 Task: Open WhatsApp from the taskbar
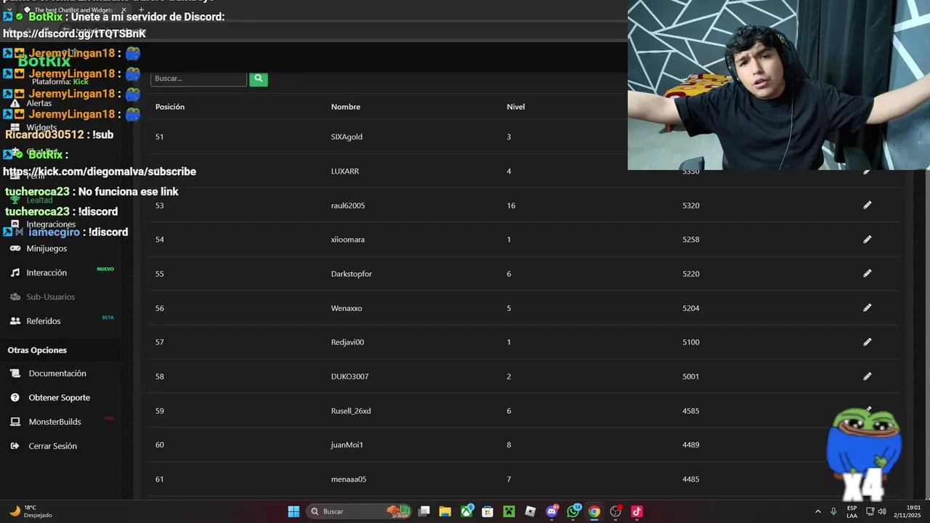tap(573, 511)
